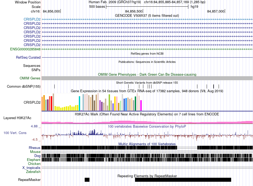Click the -4.5 conservation minimum value
Screen dimensions: 253x186
pos(35,140)
